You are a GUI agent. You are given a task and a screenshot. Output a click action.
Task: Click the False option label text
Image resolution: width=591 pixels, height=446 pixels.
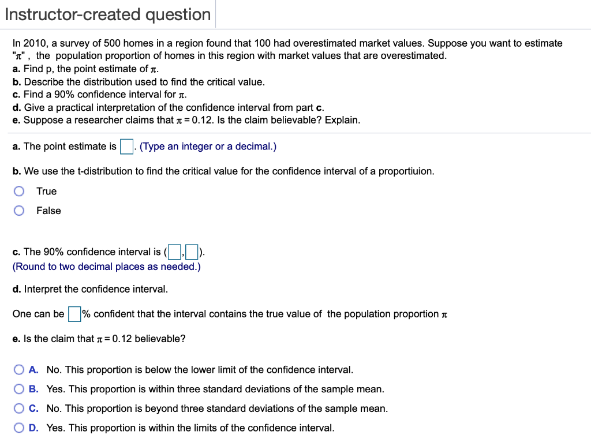pos(48,210)
